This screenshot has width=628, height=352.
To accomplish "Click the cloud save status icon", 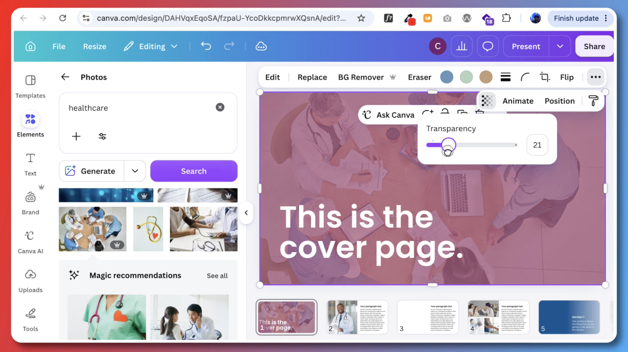I will 261,46.
